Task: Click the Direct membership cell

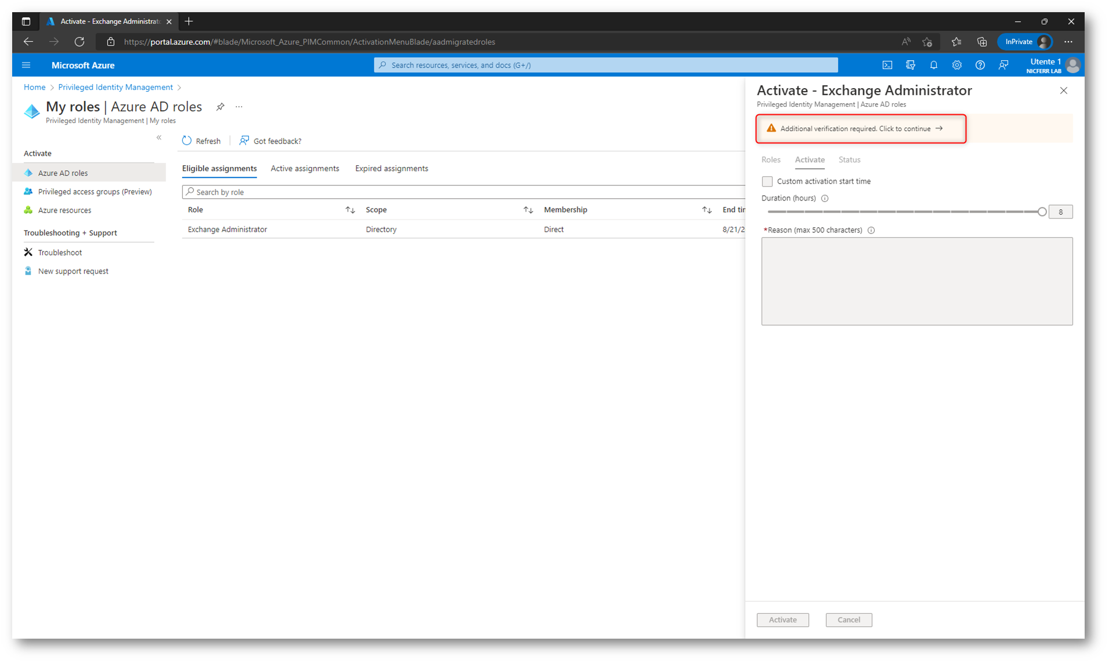Action: point(554,230)
